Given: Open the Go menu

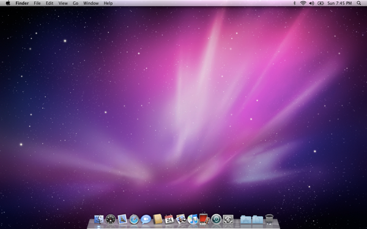Looking at the screenshot, I should (75, 3).
